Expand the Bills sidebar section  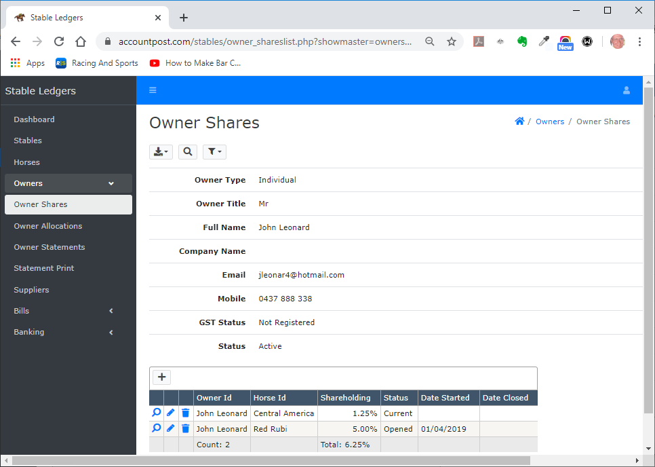pos(68,311)
